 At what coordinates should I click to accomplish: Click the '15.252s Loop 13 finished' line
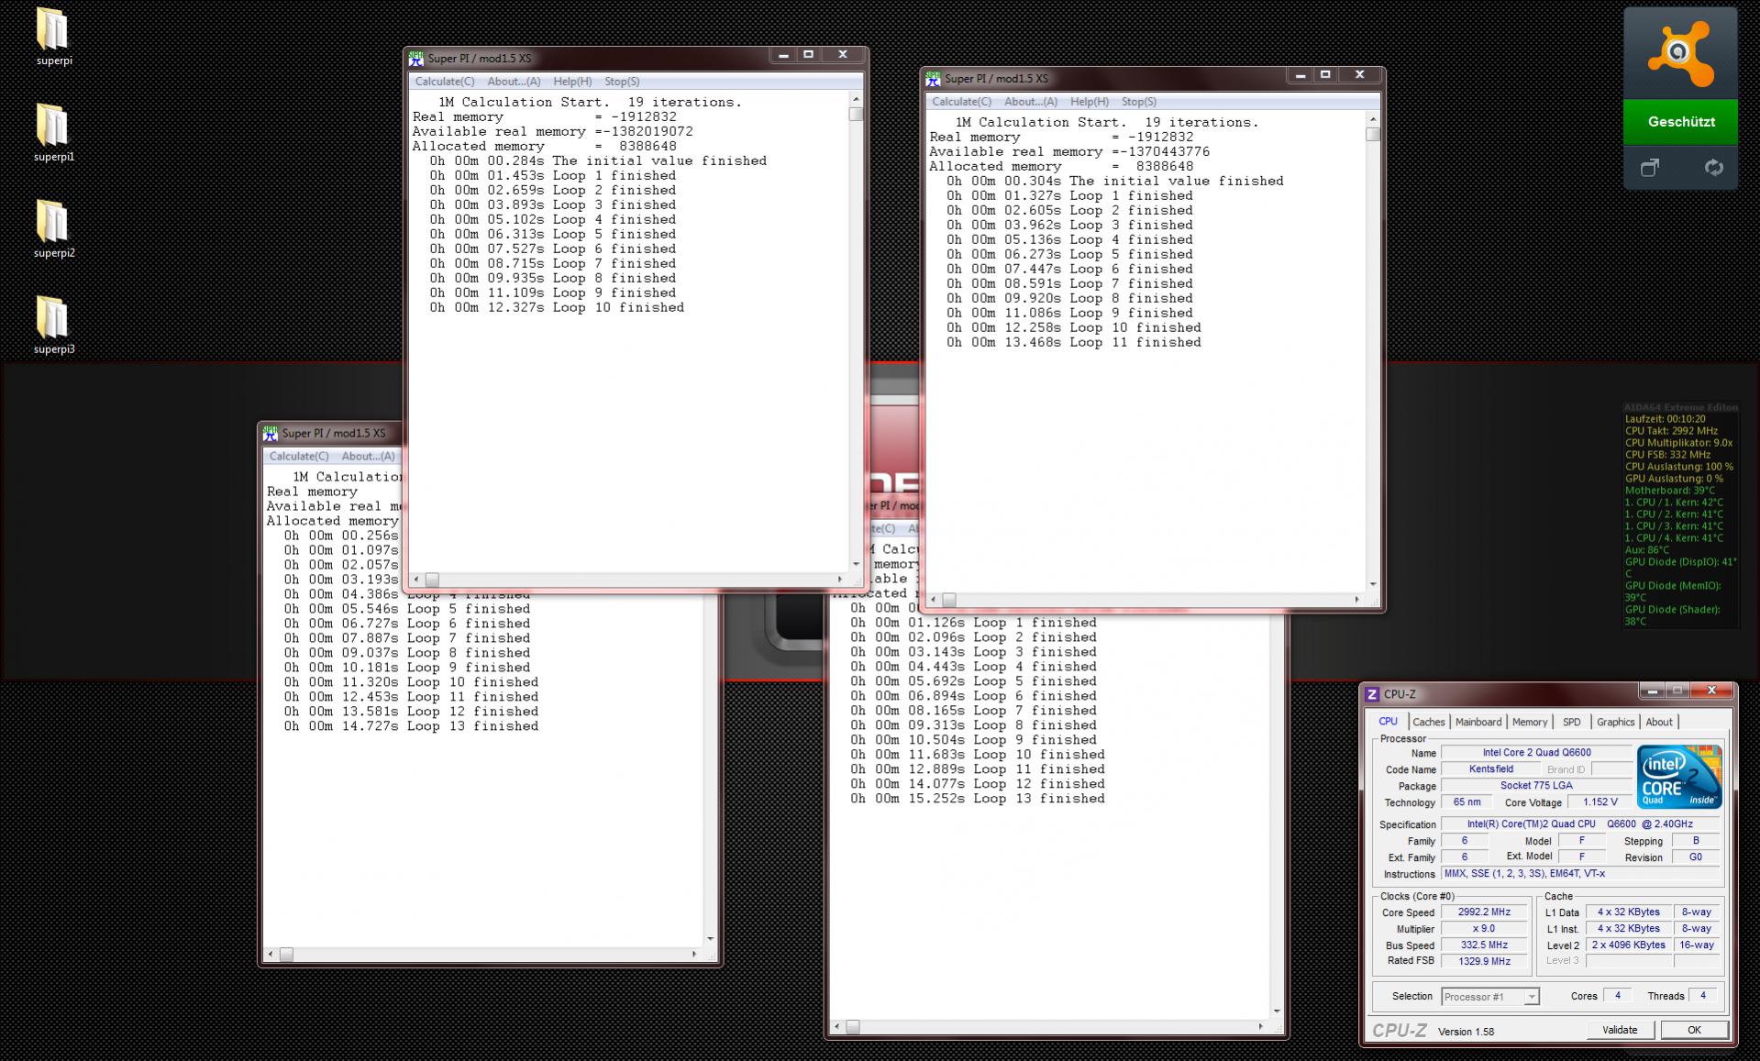(x=978, y=799)
